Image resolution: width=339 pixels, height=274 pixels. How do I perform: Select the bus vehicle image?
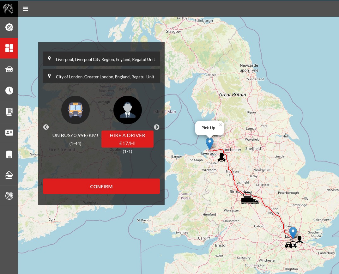tap(76, 110)
